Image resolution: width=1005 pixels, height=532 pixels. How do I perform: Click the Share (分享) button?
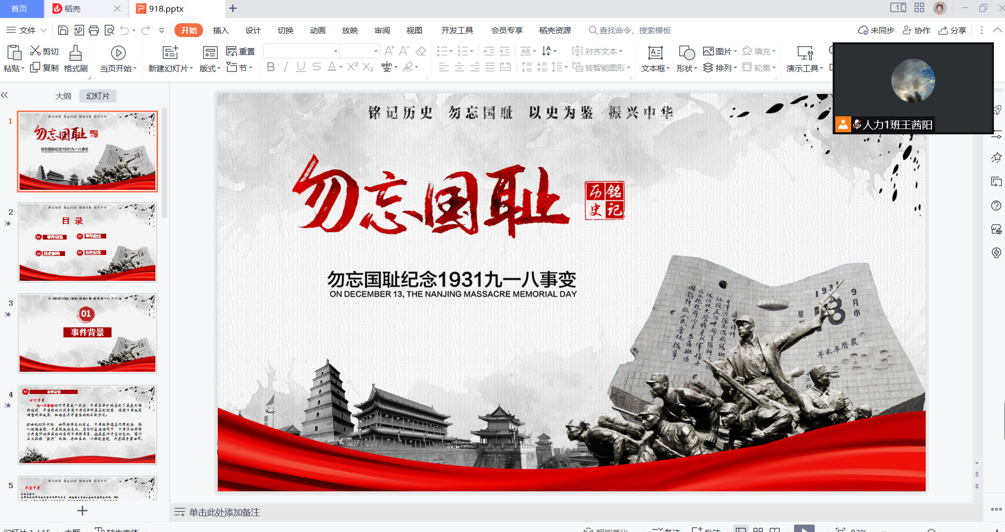click(952, 30)
